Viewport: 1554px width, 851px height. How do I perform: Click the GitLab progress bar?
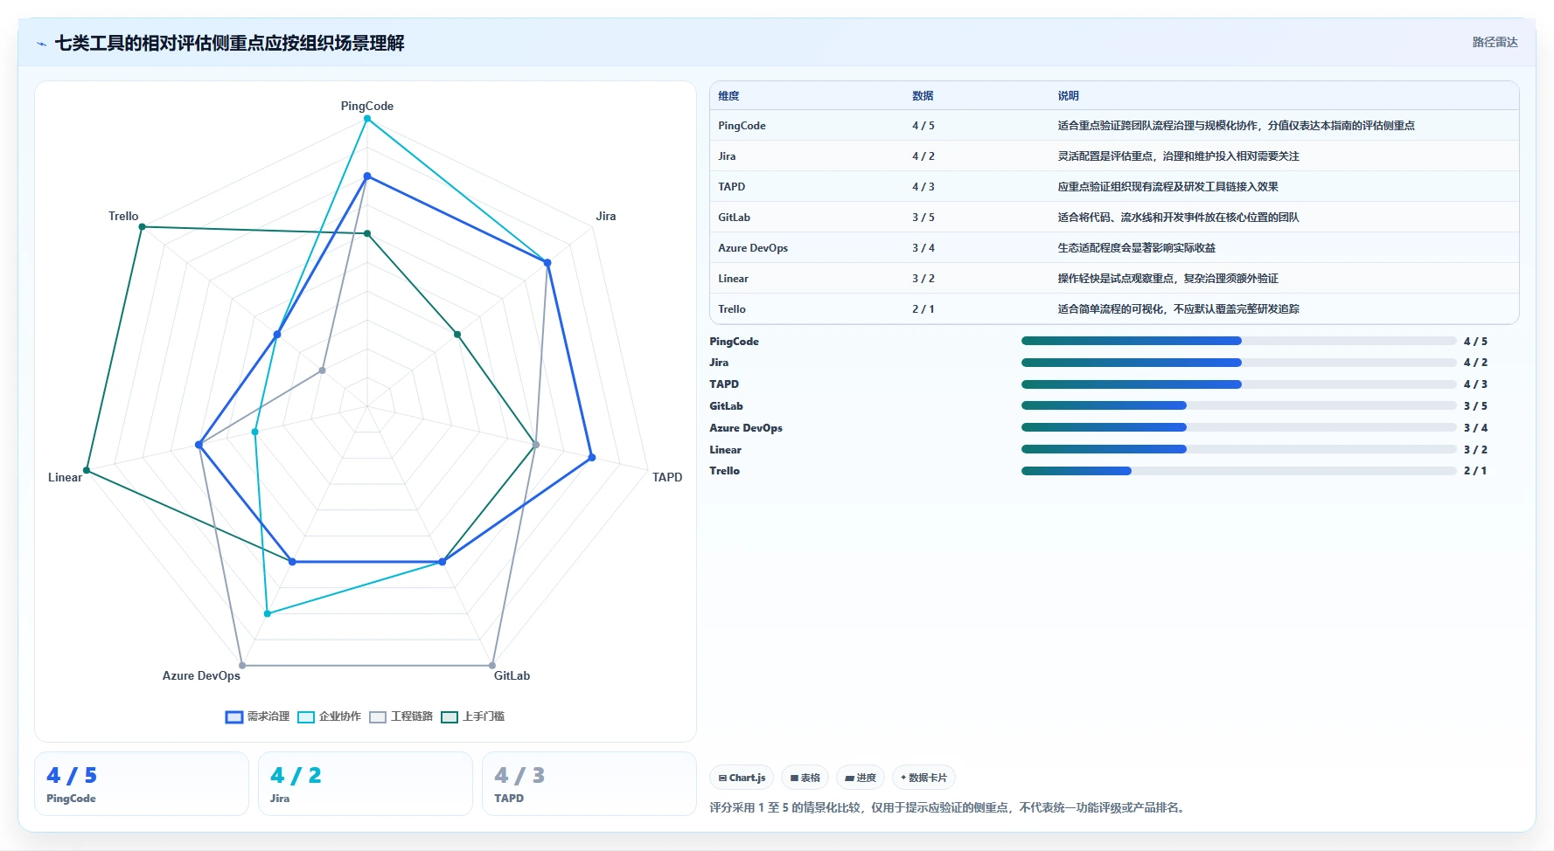[1238, 405]
